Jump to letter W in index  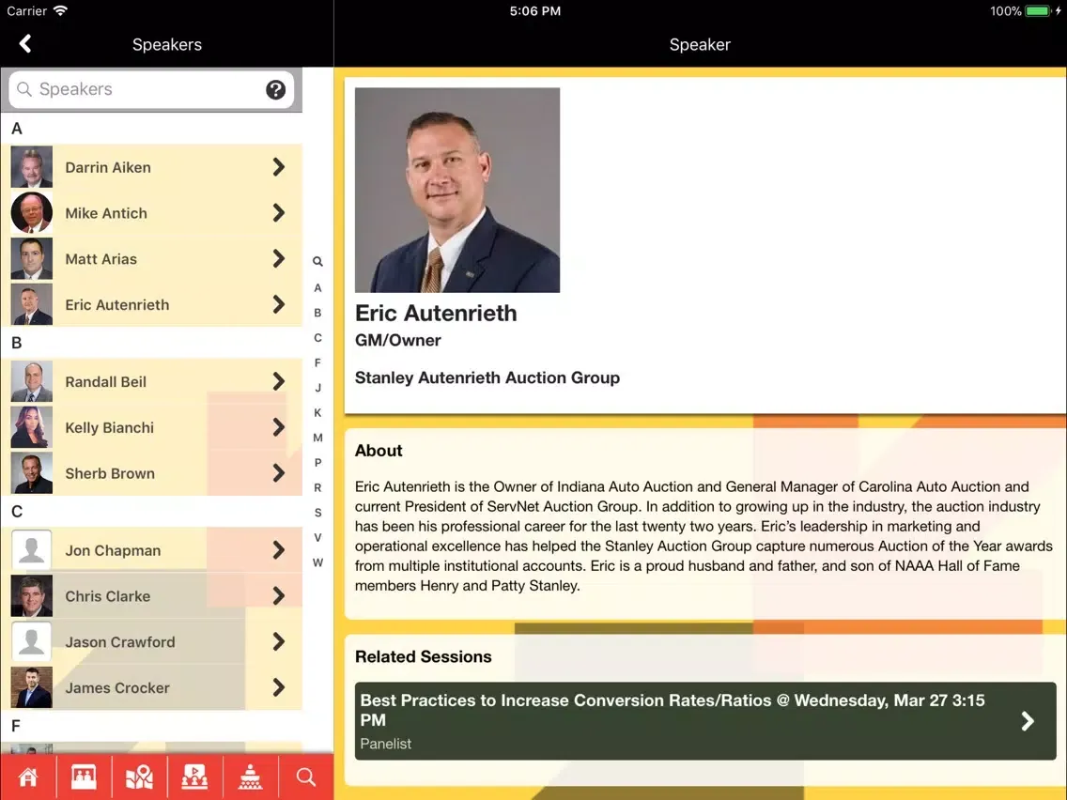317,562
